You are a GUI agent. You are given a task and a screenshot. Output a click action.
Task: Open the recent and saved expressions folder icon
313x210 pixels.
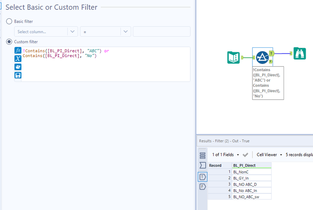pyautogui.click(x=18, y=67)
